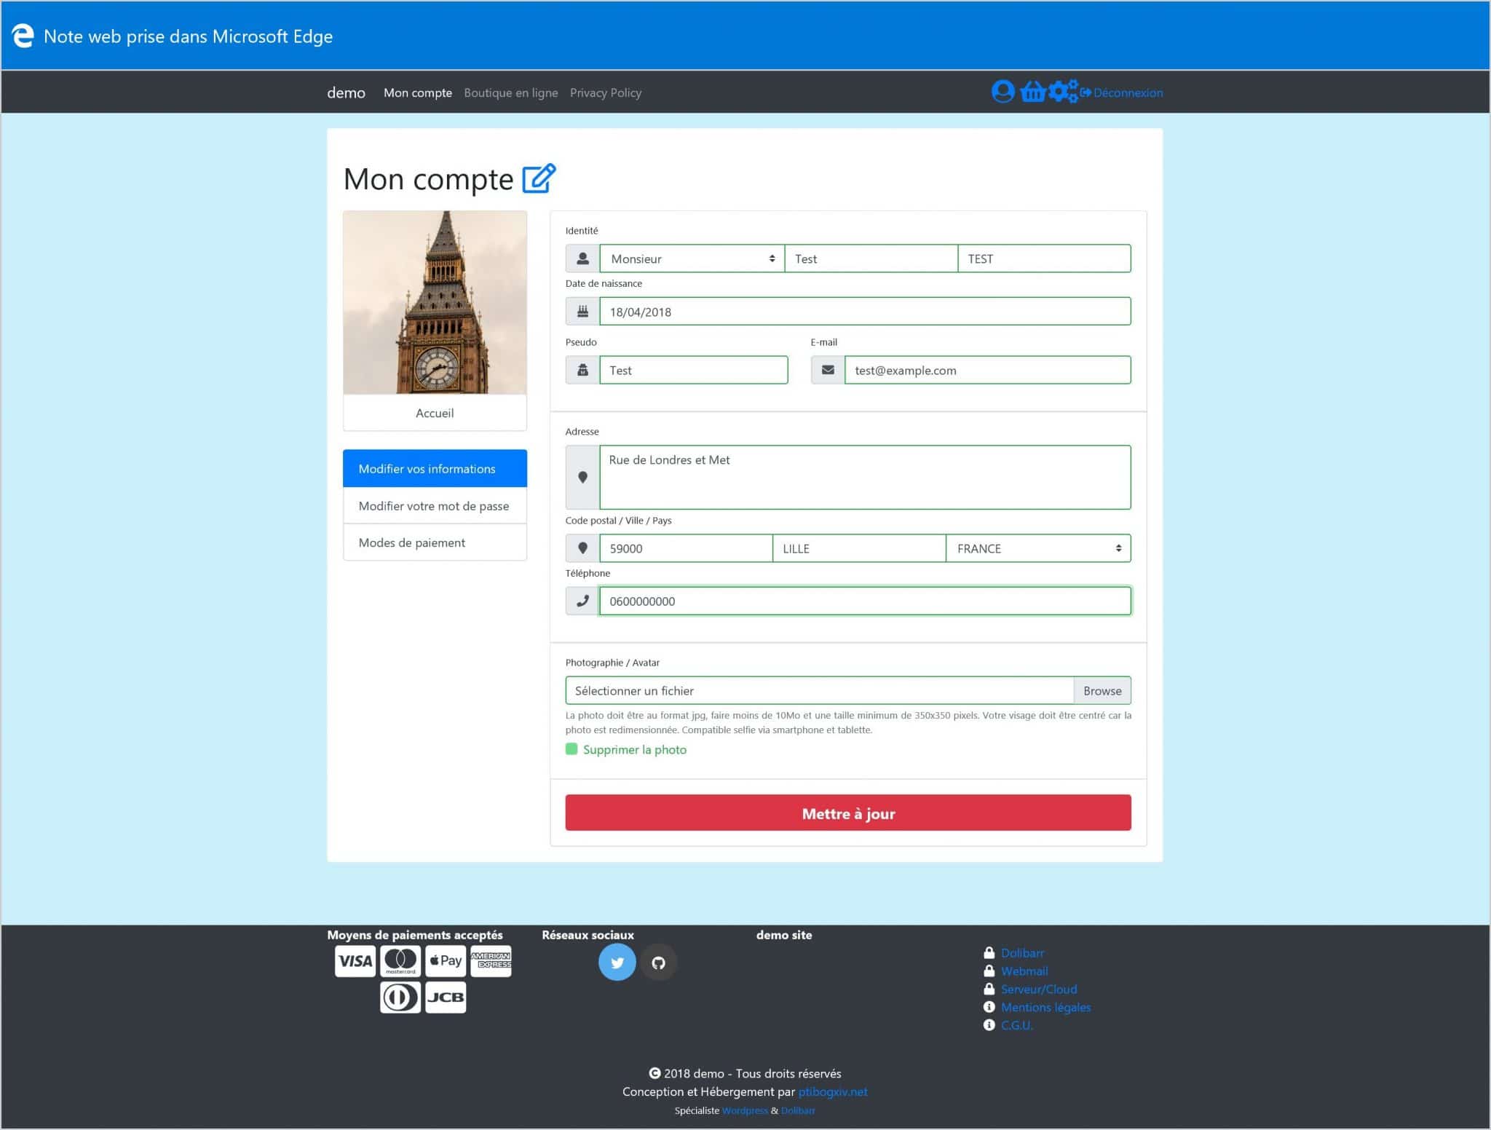
Task: Open the FRANCE country dropdown
Action: [x=1037, y=548]
